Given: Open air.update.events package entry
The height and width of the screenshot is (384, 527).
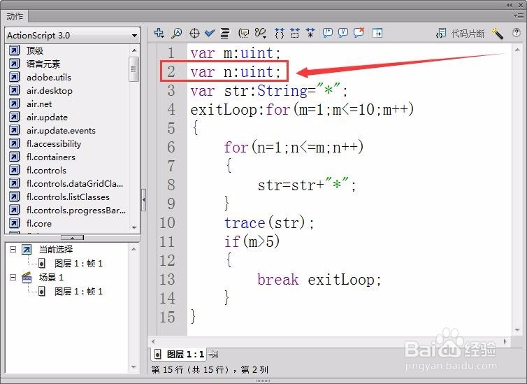Looking at the screenshot, I should (x=61, y=131).
